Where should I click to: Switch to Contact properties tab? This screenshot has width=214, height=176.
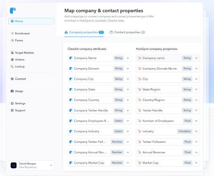127,32
